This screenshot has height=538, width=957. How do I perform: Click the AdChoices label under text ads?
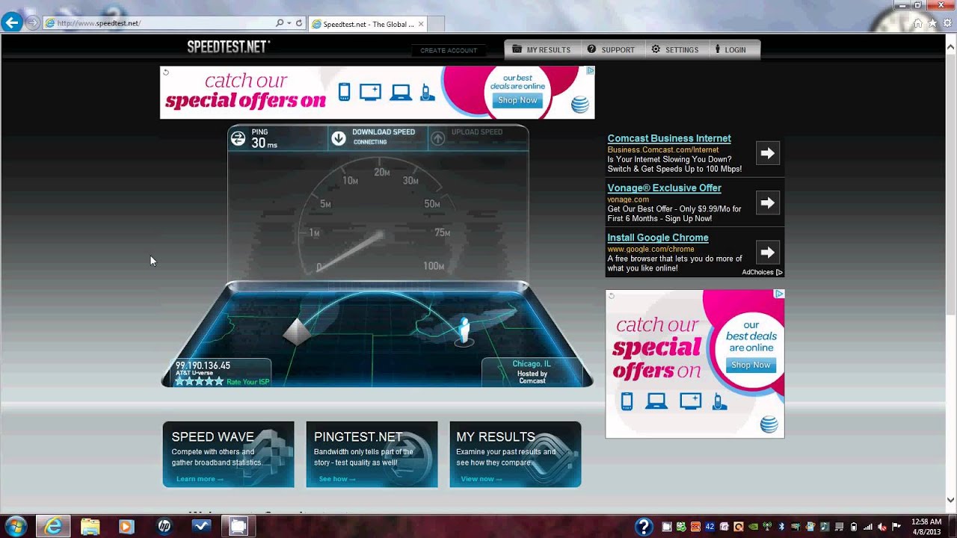coord(762,272)
